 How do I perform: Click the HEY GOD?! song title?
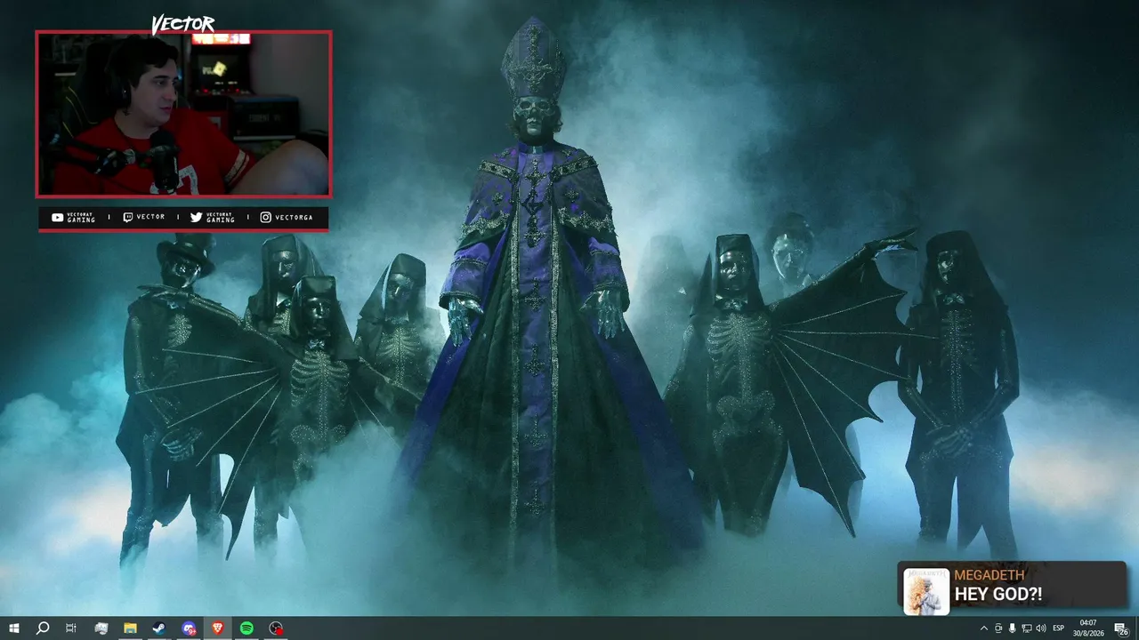tap(998, 595)
